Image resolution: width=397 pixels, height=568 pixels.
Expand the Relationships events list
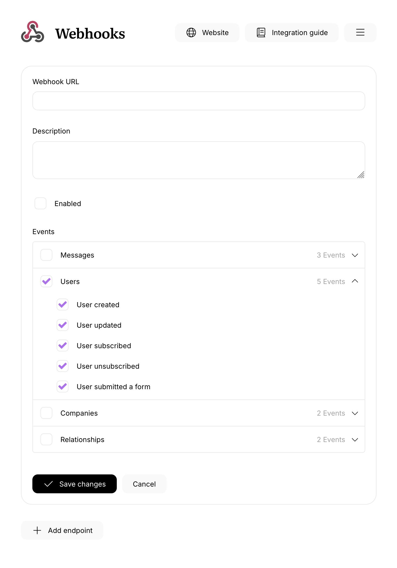[355, 440]
